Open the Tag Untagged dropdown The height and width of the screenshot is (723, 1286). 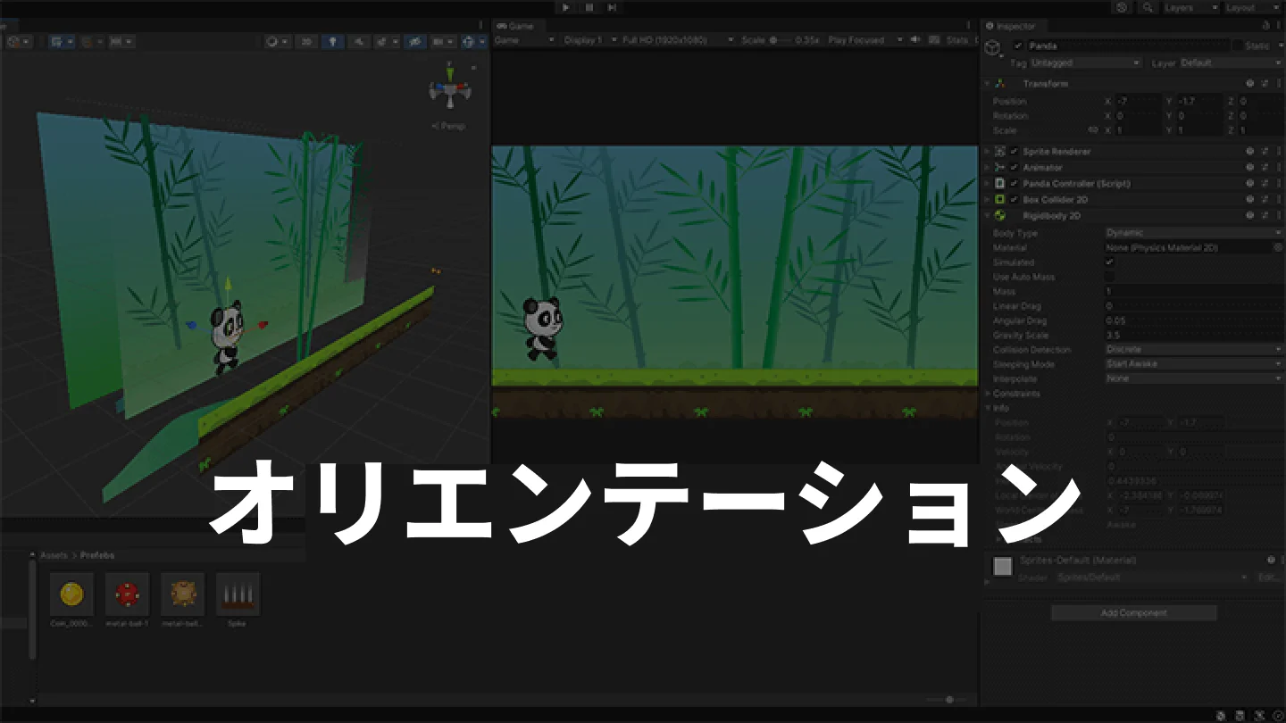pos(1087,63)
